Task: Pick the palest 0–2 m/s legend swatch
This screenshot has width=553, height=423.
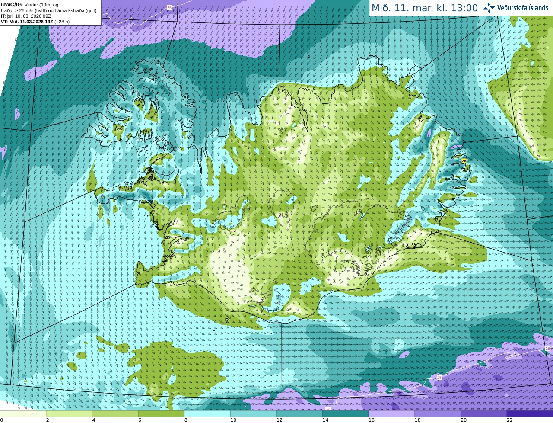Action: pos(23,413)
